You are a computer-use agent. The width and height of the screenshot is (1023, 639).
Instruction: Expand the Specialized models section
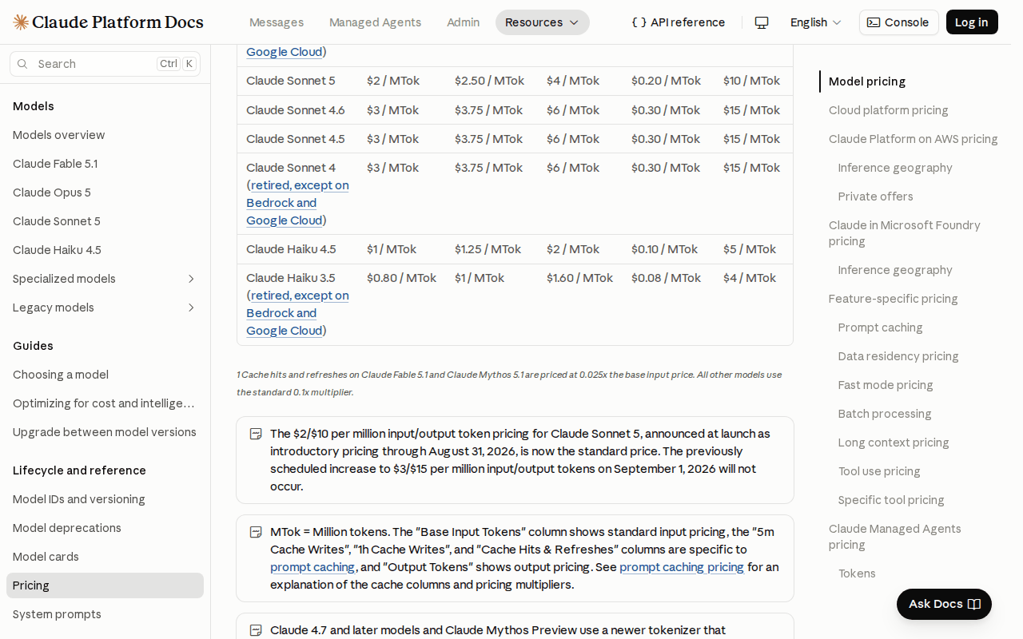105,279
